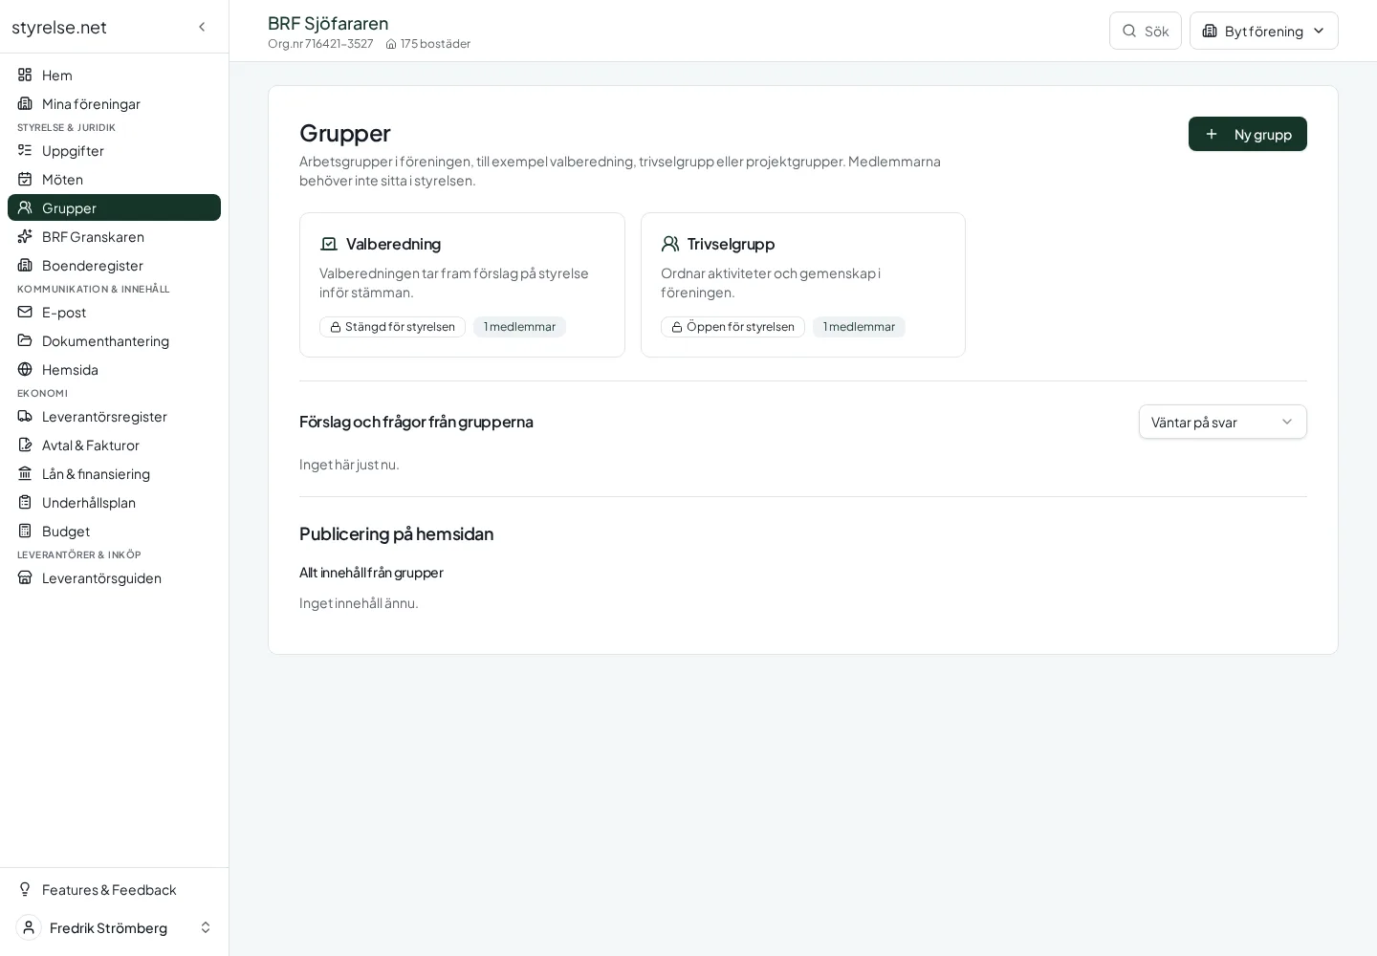This screenshot has width=1377, height=956.
Task: Click the Avtal & Fakturor document icon
Action: (x=25, y=445)
